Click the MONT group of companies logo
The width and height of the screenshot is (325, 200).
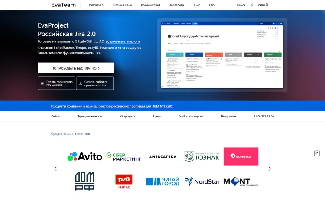tap(240, 181)
